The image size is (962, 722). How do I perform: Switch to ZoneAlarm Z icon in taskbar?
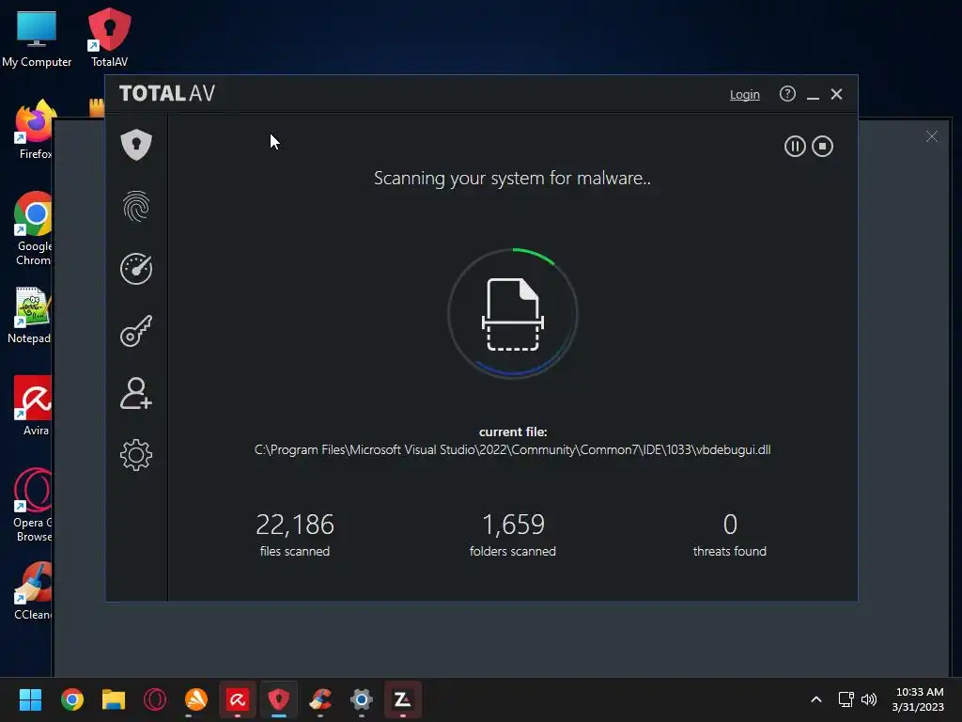402,699
